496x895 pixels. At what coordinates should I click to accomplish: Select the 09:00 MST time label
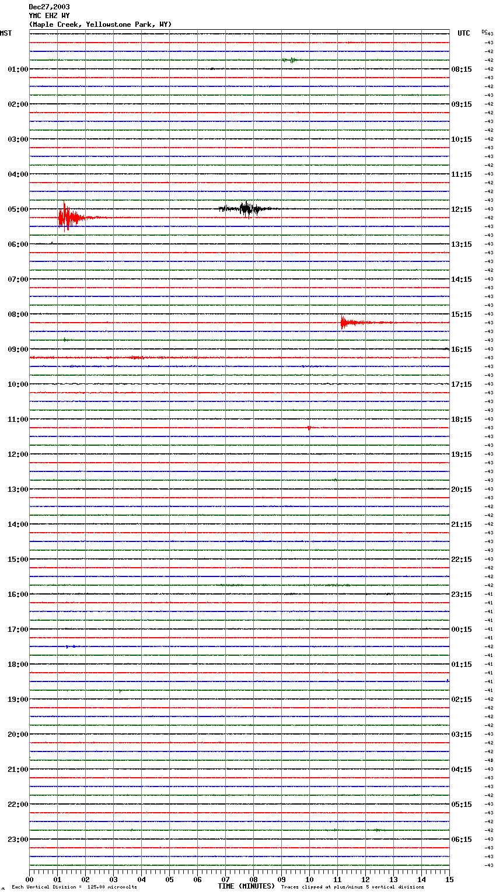click(18, 349)
